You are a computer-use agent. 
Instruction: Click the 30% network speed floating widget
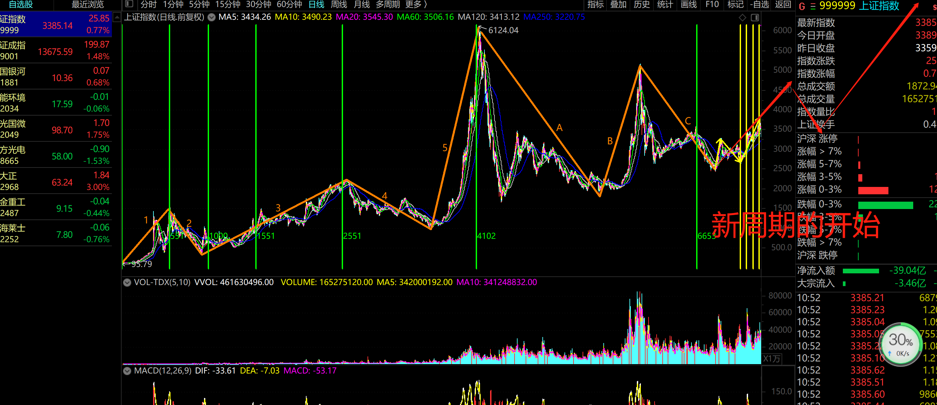pyautogui.click(x=900, y=344)
